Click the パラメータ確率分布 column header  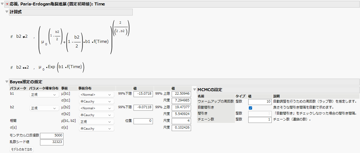[44, 88]
